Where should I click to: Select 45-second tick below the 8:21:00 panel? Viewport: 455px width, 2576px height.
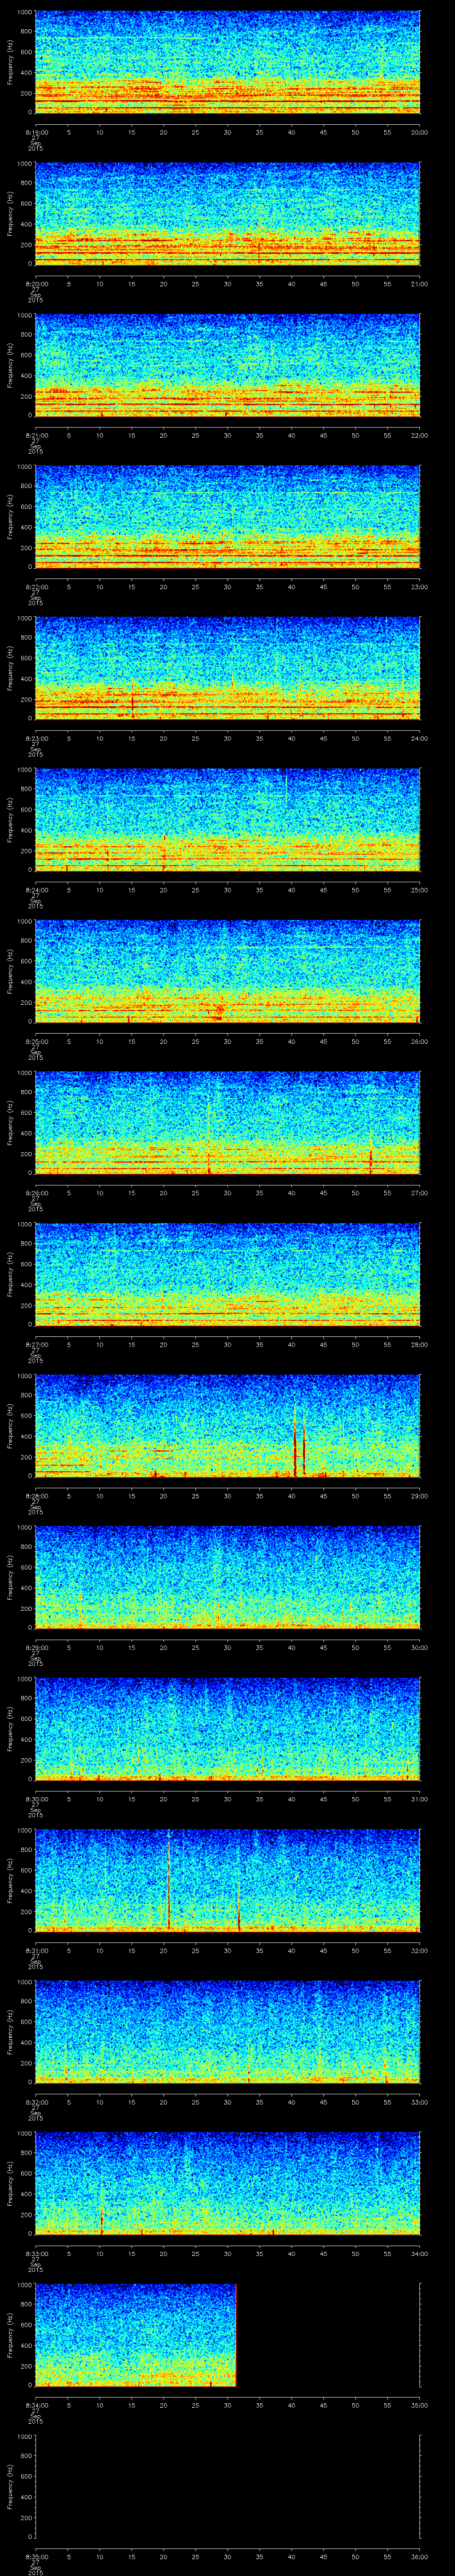pyautogui.click(x=323, y=435)
